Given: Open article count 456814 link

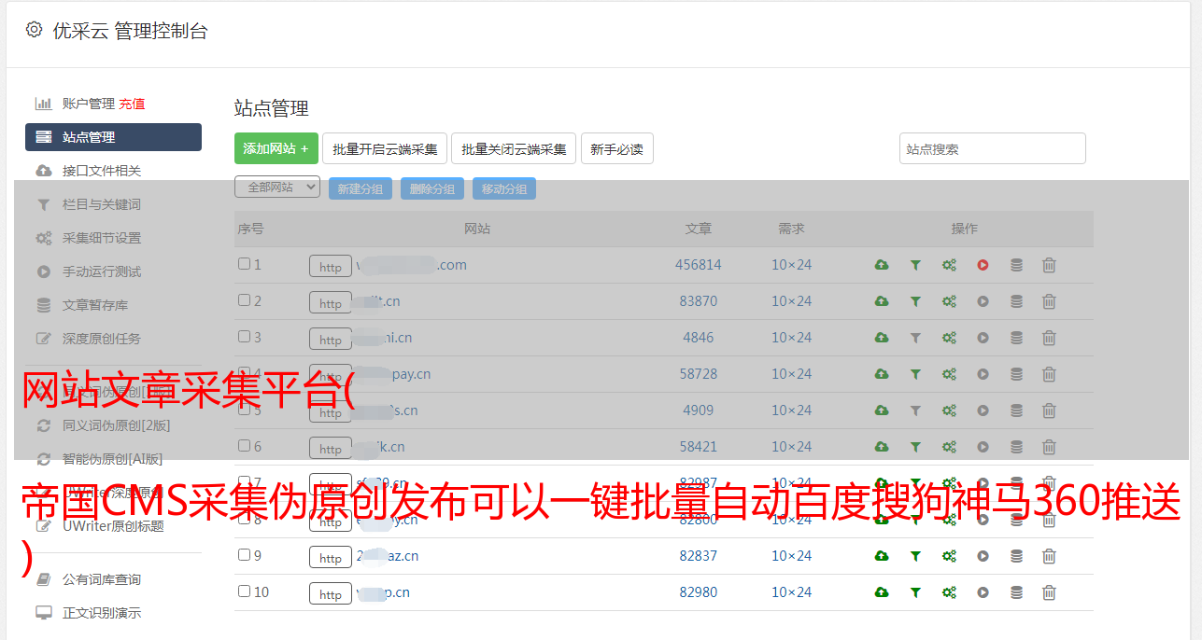Looking at the screenshot, I should click(699, 265).
